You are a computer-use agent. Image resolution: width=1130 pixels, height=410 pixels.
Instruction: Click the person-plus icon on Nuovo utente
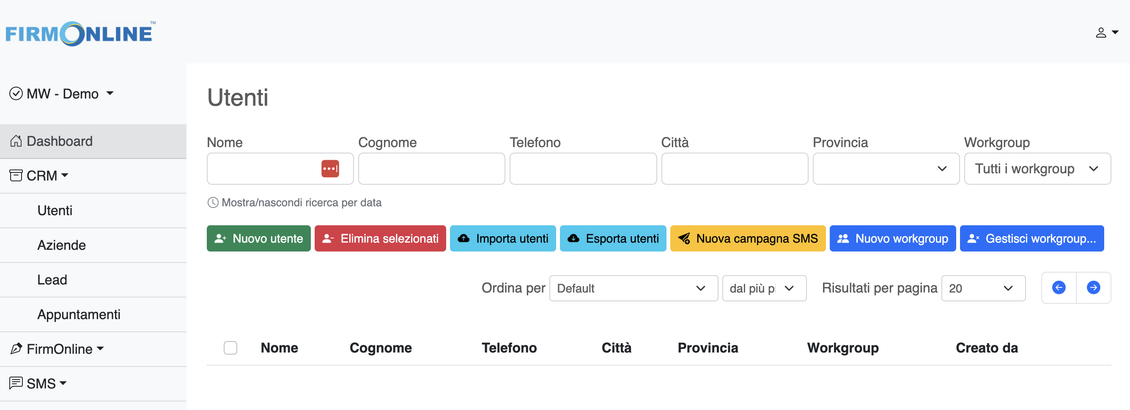point(221,238)
